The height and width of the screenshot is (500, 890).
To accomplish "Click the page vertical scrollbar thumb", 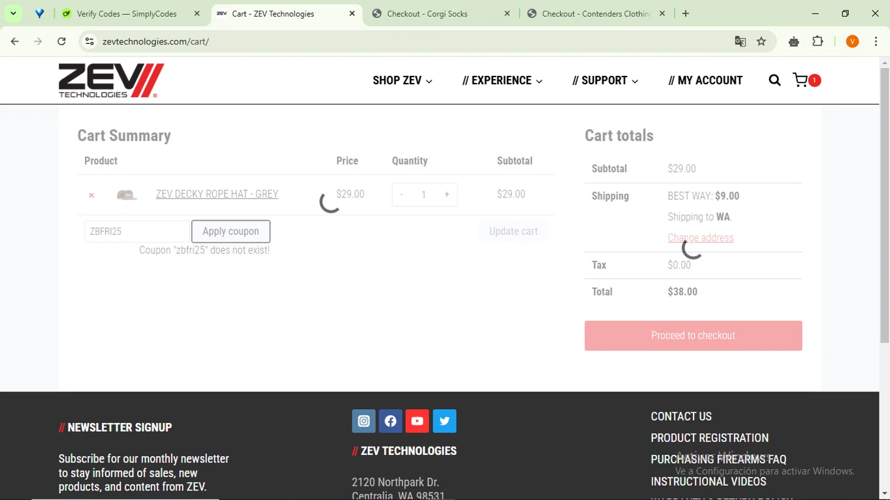I will [885, 205].
